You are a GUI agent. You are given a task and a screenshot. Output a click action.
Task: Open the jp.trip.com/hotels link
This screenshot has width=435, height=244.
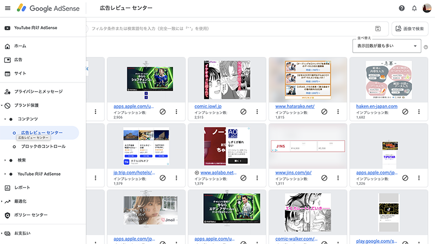[134, 172]
